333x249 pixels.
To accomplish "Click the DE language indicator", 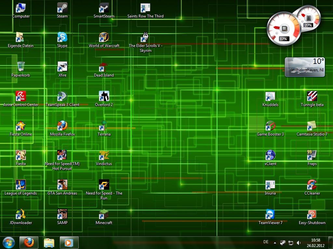I will pos(266,242).
